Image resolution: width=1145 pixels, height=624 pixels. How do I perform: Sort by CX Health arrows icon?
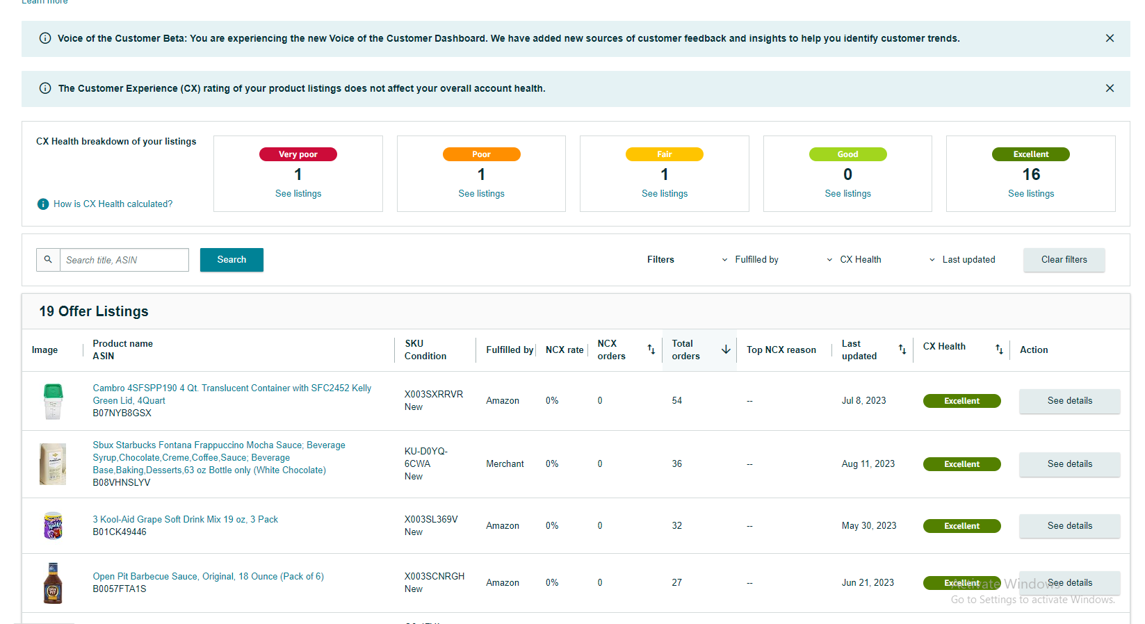[x=999, y=350]
